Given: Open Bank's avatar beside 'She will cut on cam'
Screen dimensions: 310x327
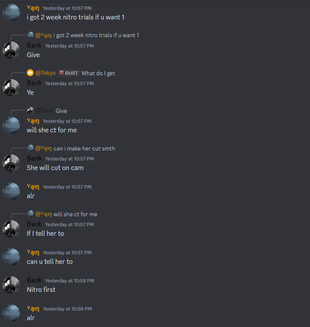Looking at the screenshot, I should (x=11, y=163).
